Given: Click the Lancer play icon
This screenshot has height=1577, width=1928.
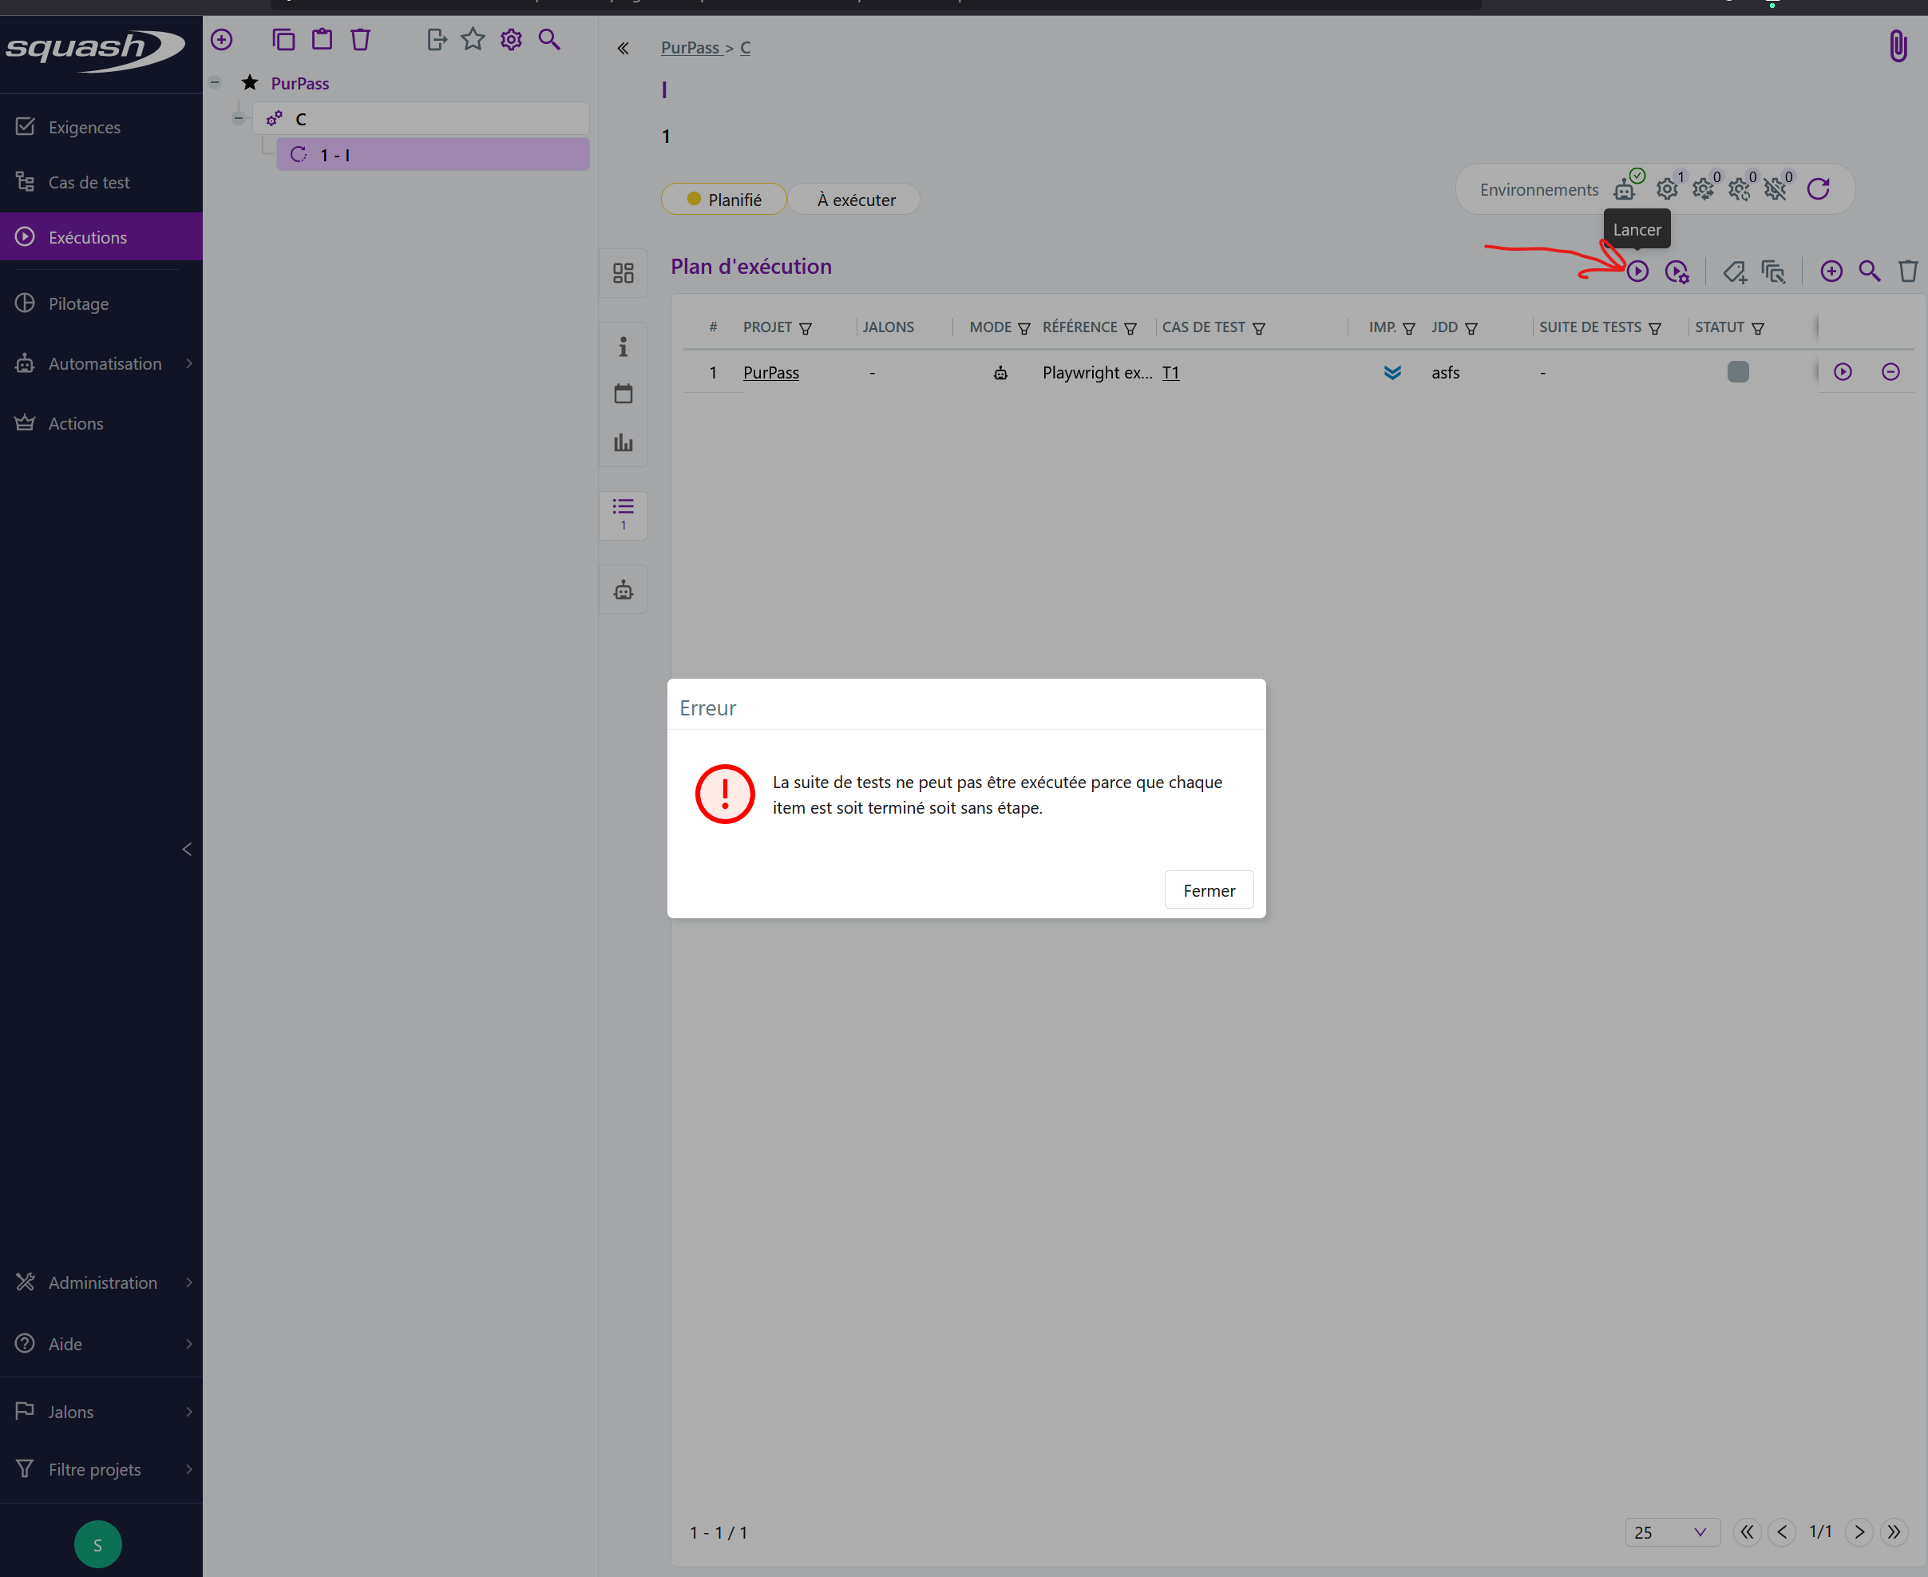Looking at the screenshot, I should point(1637,271).
